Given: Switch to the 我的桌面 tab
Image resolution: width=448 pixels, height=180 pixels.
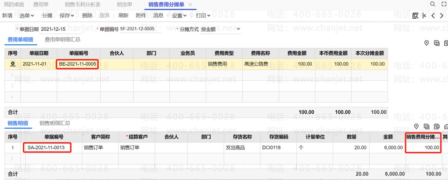Looking at the screenshot, I should point(14,5).
